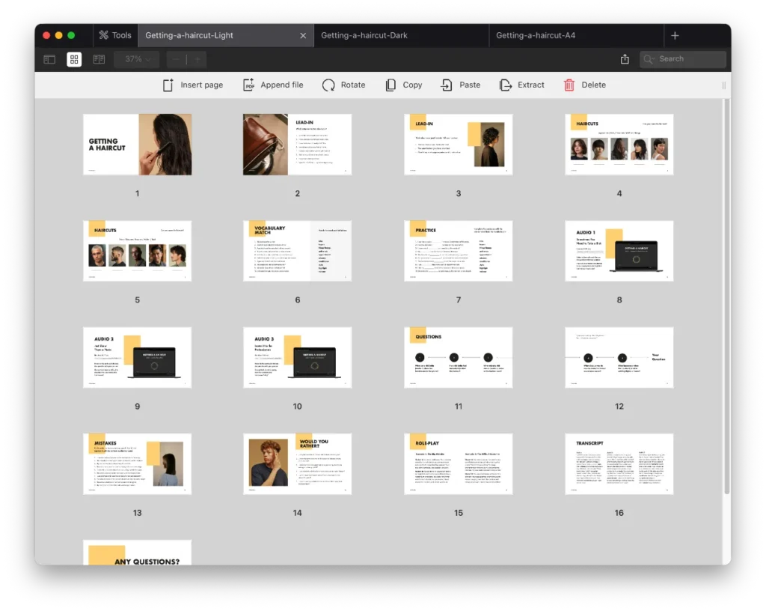Click the Rotate pages icon

coord(328,85)
